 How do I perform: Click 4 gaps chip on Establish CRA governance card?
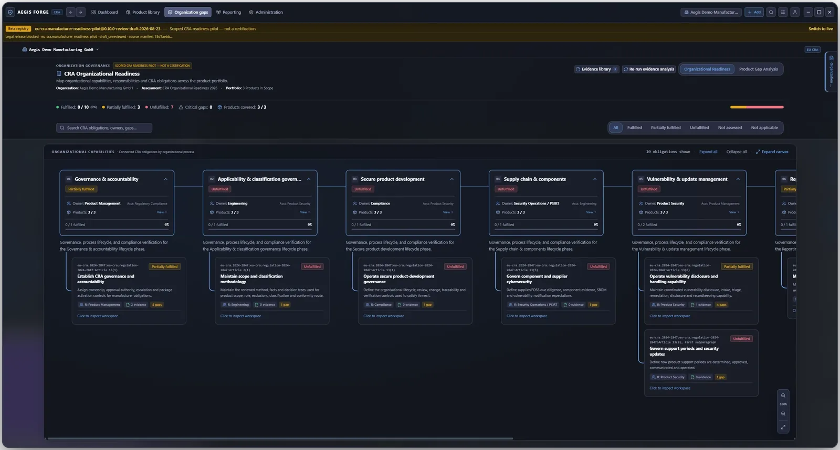click(x=157, y=305)
